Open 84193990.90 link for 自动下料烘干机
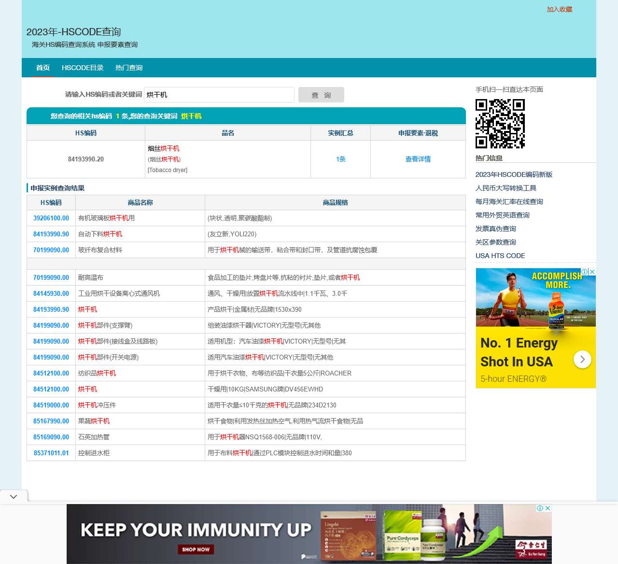 51,234
